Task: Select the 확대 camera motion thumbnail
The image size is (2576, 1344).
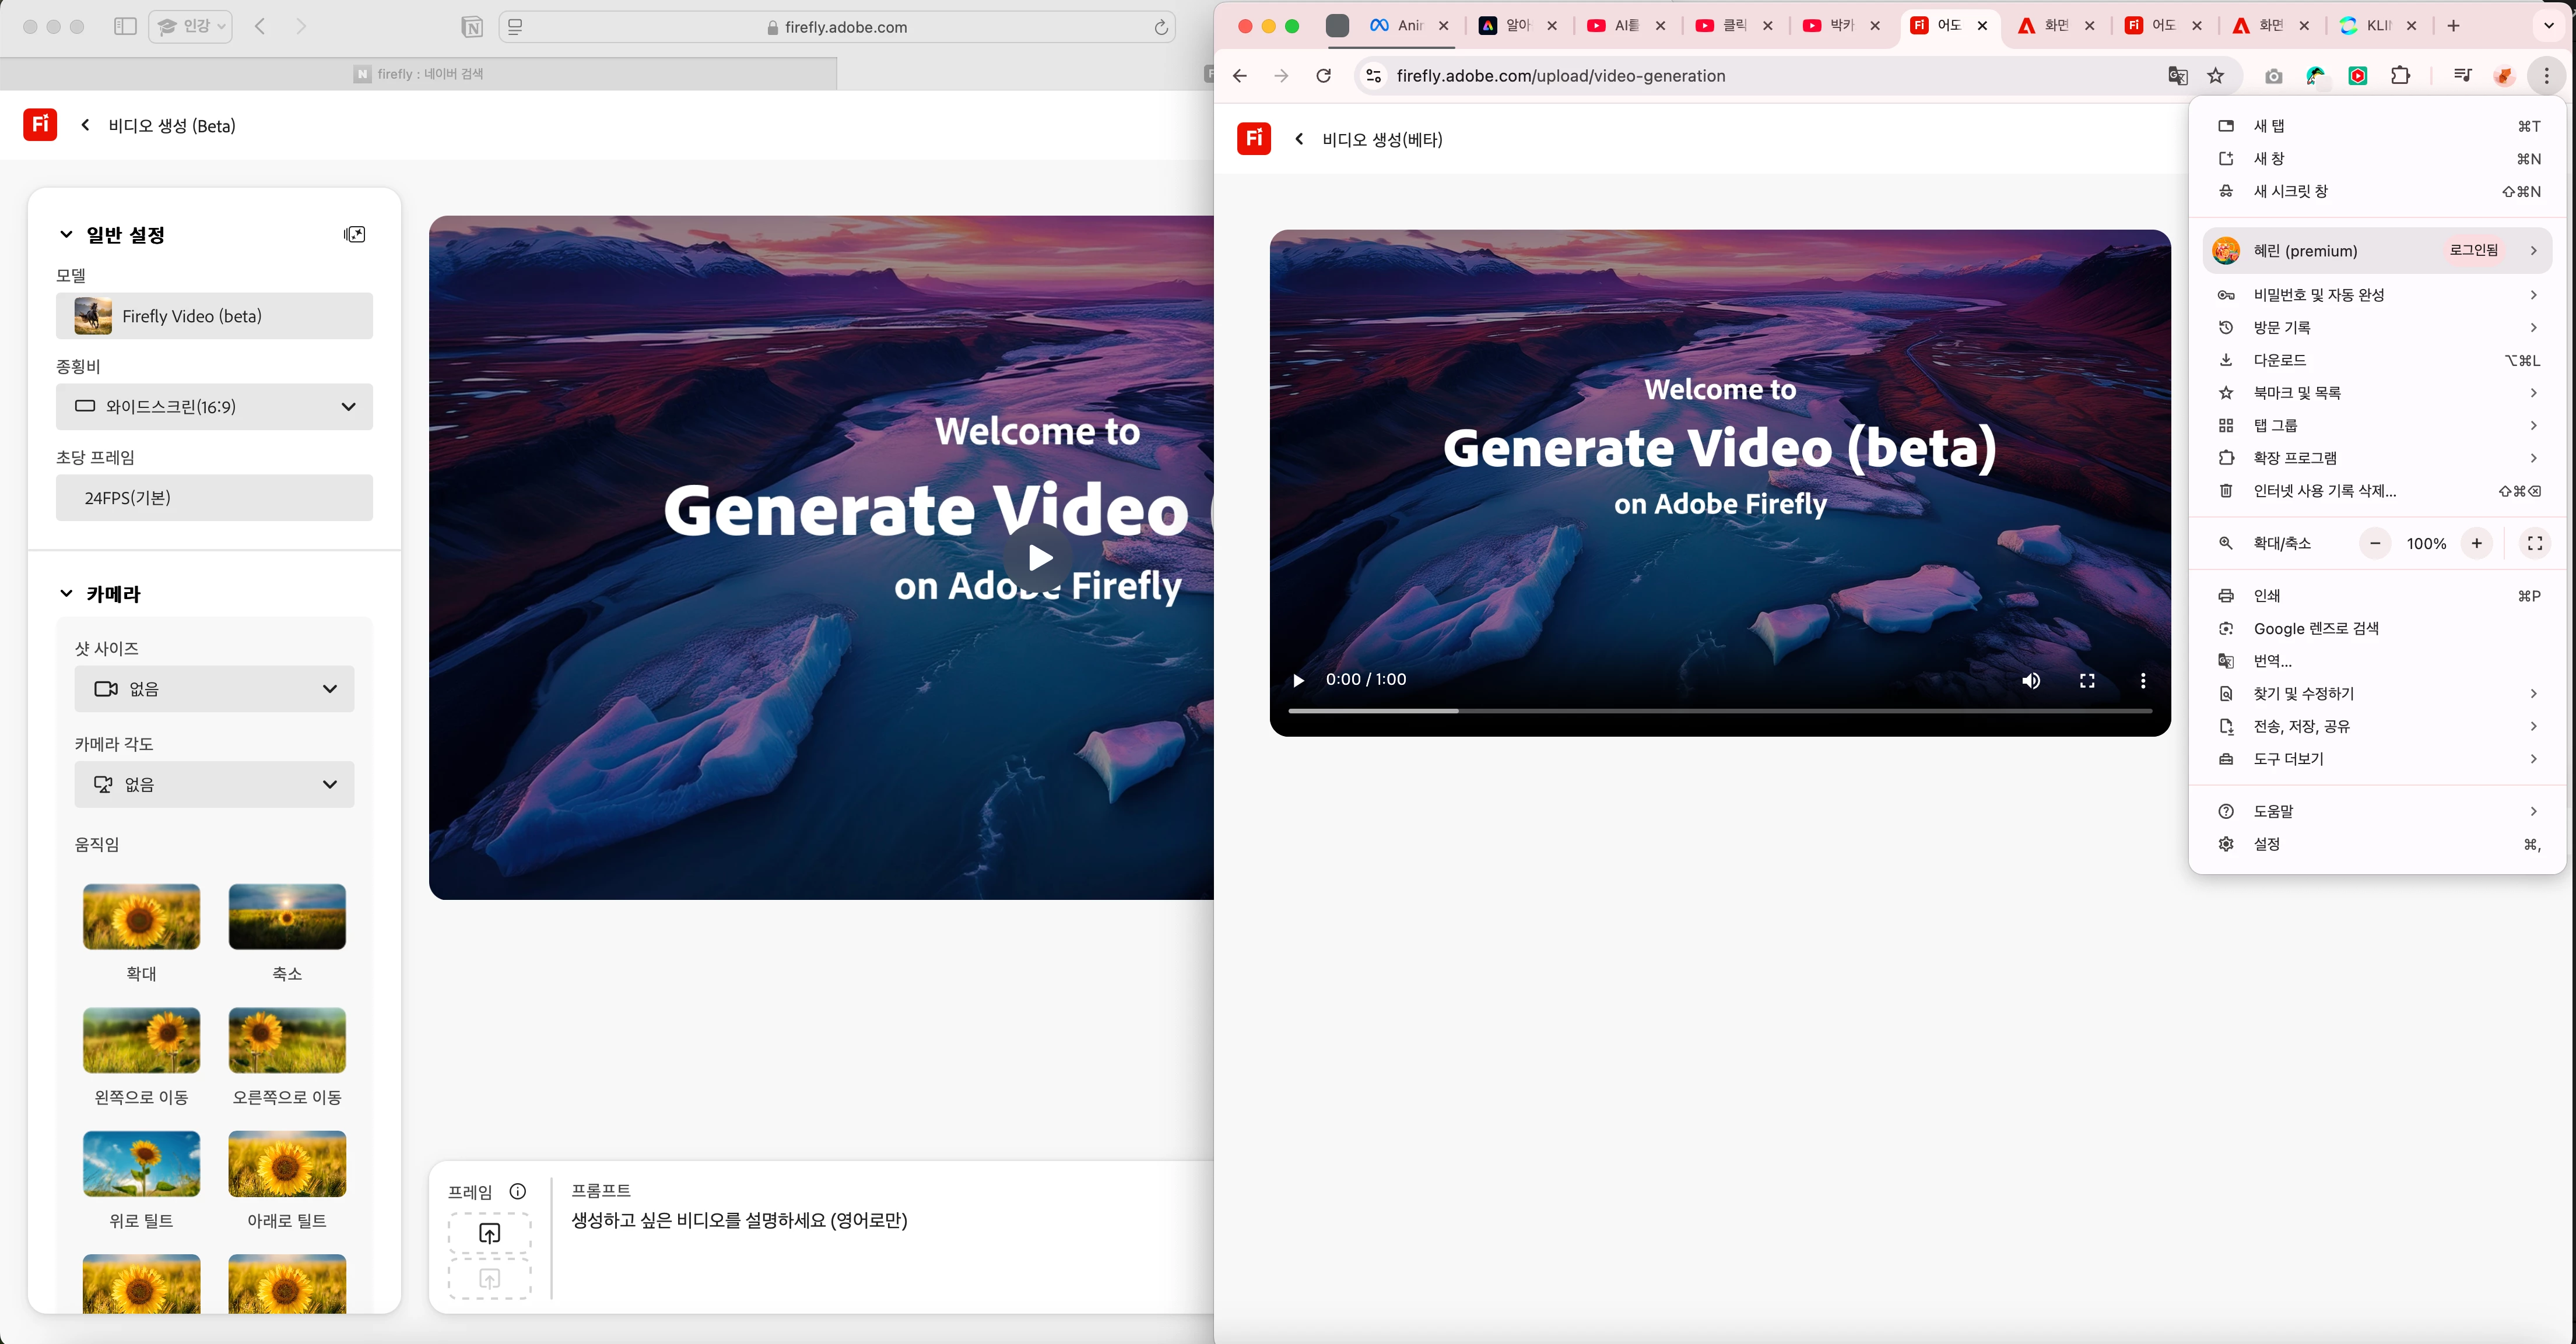Action: tap(141, 916)
